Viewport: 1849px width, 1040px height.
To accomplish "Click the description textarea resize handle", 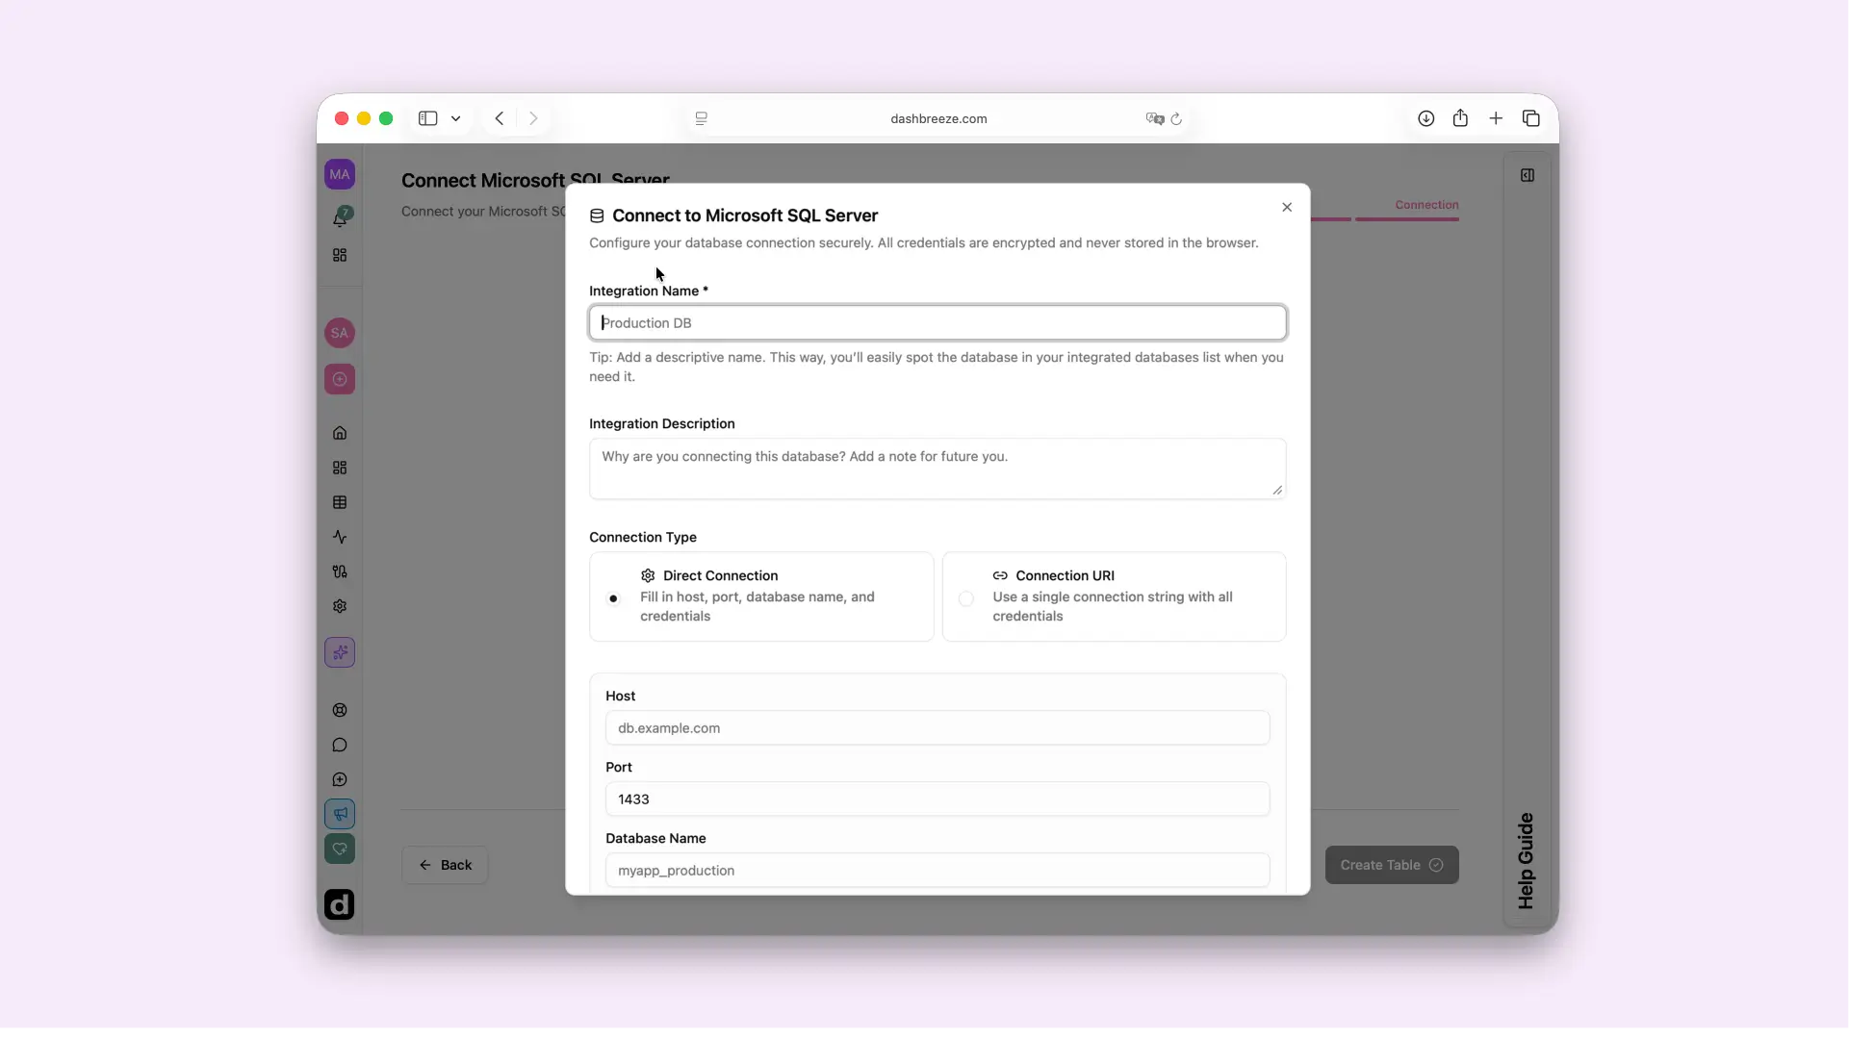I will pos(1277,491).
